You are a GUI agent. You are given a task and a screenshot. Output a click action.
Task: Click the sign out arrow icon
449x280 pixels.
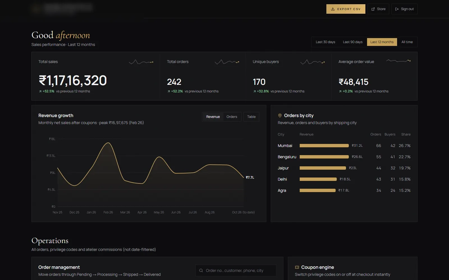point(397,9)
